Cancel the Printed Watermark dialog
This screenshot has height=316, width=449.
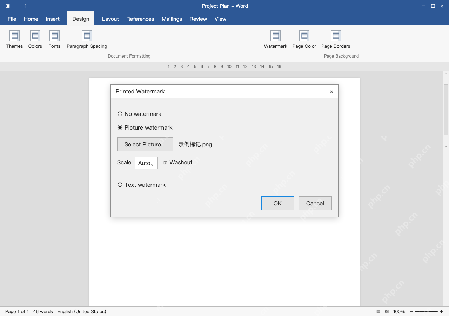[315, 203]
